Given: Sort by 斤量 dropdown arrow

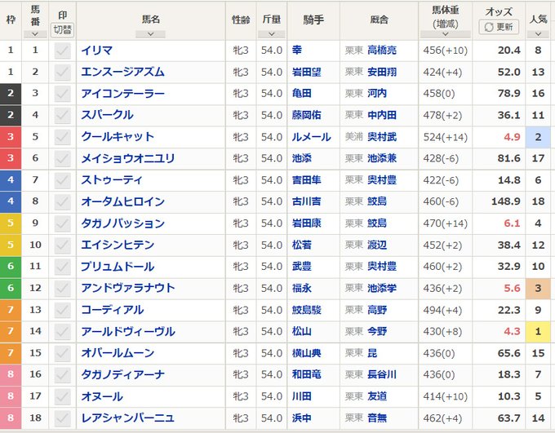Looking at the screenshot, I should (x=272, y=34).
